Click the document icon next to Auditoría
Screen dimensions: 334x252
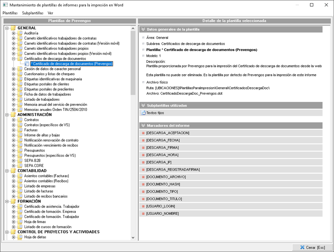(20, 33)
